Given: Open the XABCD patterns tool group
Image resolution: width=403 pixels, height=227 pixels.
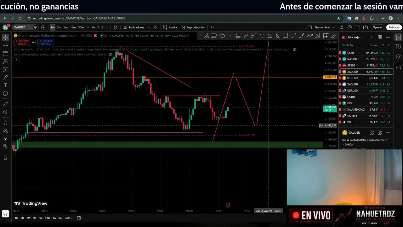Looking at the screenshot, I should point(5,61).
